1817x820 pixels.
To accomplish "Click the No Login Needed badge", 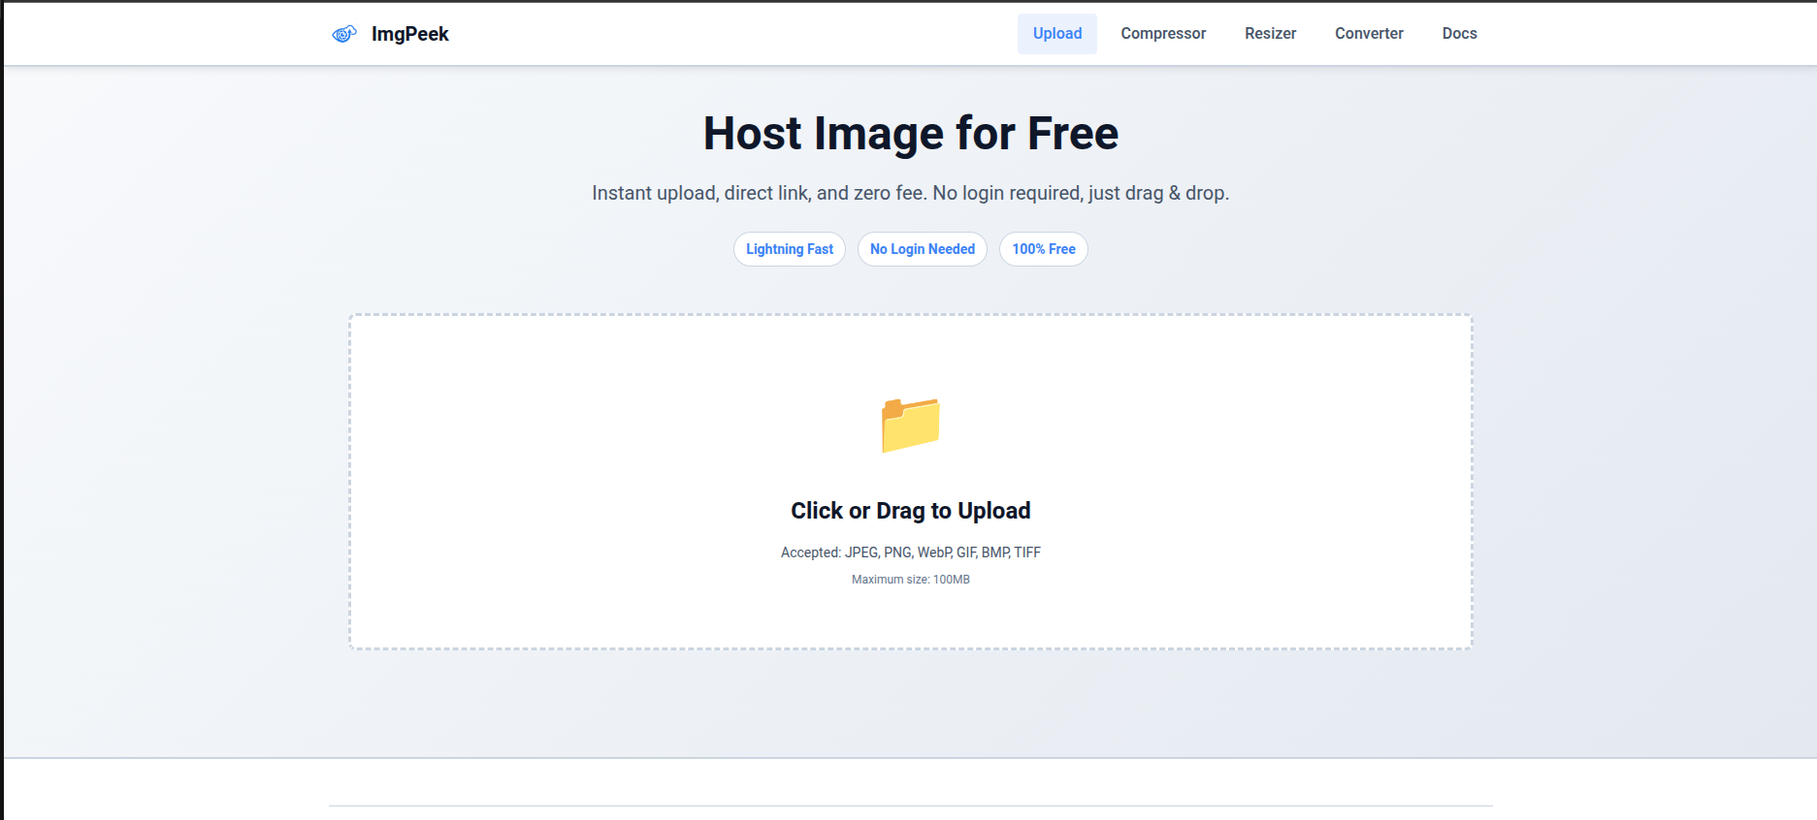I will click(x=923, y=249).
